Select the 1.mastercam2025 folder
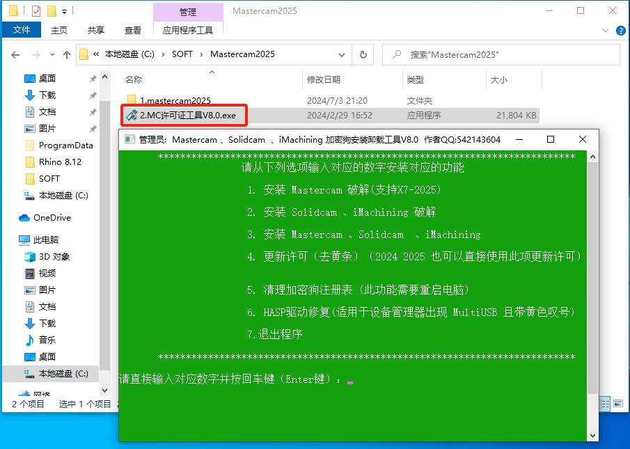Viewport: 630px width, 449px height. (175, 100)
